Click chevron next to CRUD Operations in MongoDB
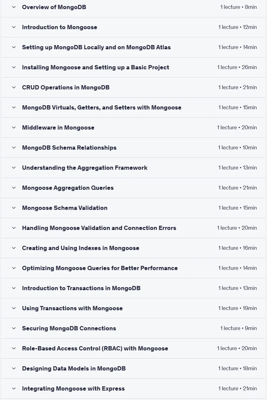Image resolution: width=267 pixels, height=400 pixels. [x=14, y=87]
